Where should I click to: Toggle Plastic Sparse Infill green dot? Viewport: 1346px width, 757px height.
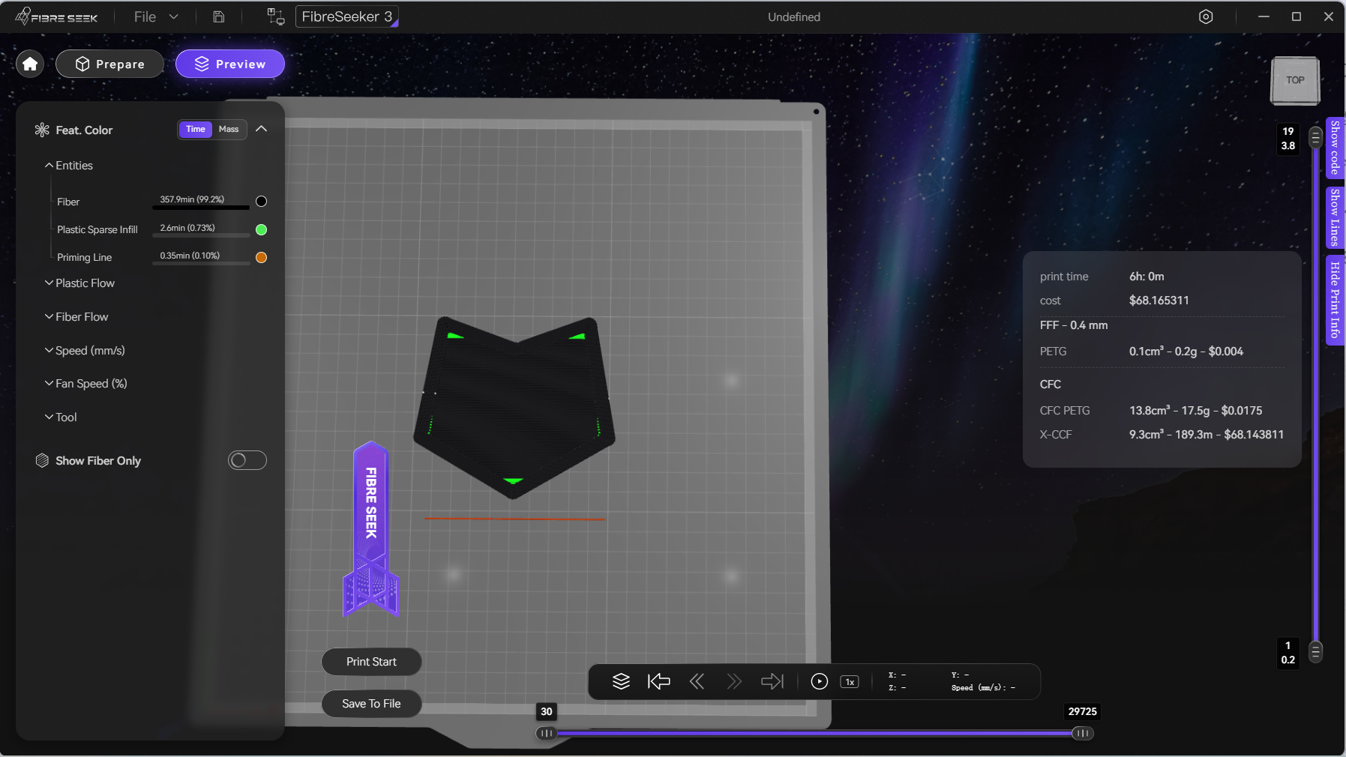261,229
